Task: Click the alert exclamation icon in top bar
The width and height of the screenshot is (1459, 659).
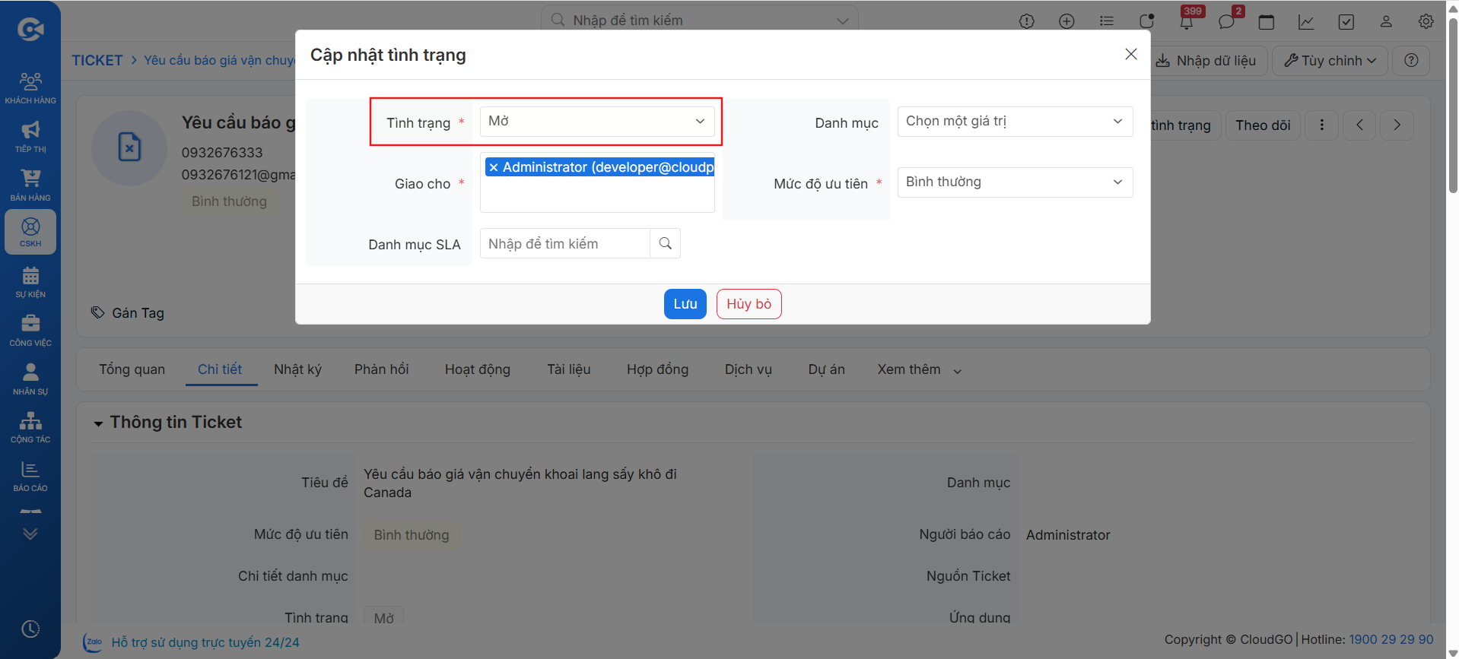Action: [x=1027, y=21]
